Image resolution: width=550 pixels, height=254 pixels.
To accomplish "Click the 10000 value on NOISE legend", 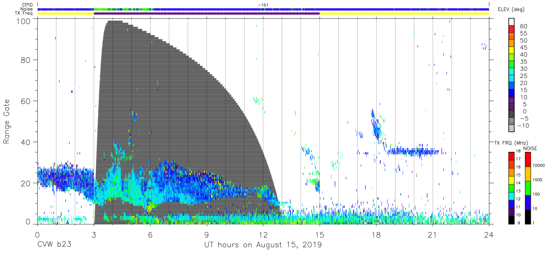I will click(x=538, y=166).
